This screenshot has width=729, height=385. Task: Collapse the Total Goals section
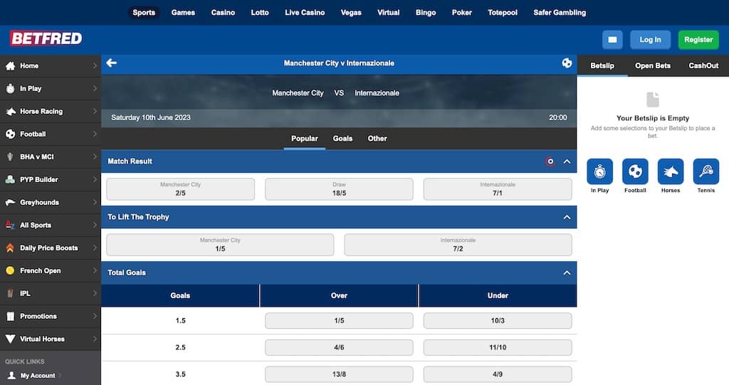coord(567,273)
